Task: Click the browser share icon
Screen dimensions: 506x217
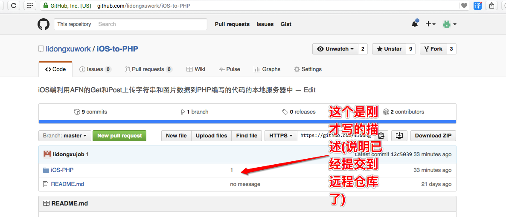Action: [491, 6]
